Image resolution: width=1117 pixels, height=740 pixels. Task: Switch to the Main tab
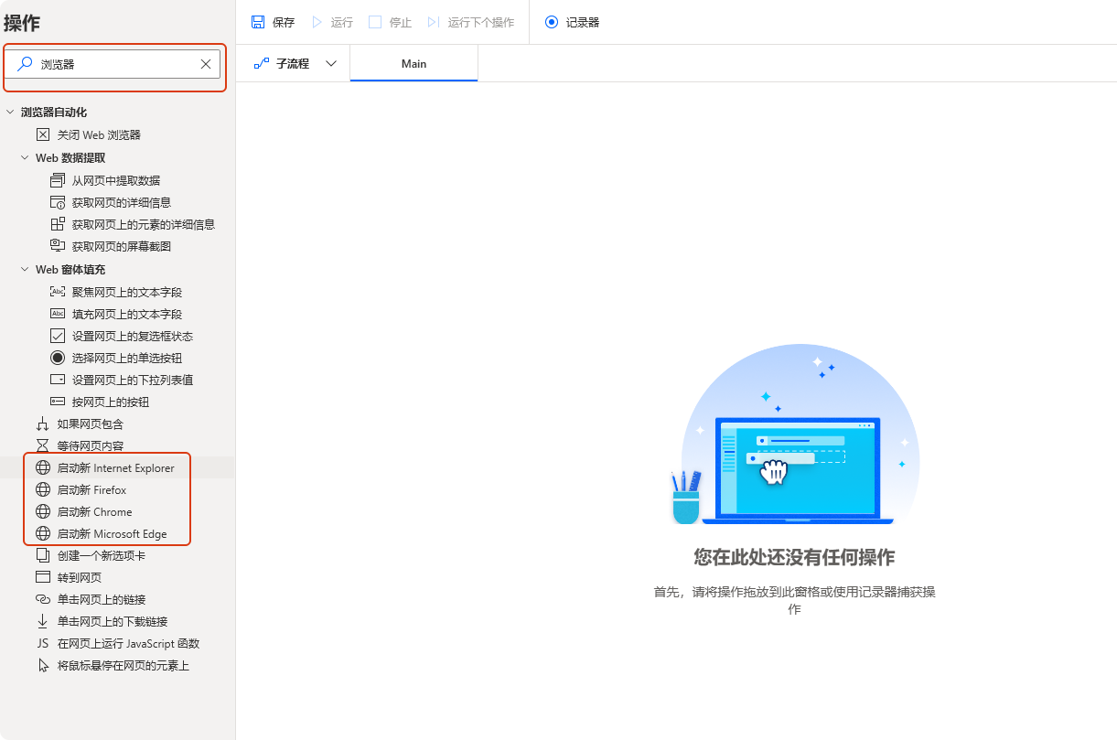tap(414, 63)
